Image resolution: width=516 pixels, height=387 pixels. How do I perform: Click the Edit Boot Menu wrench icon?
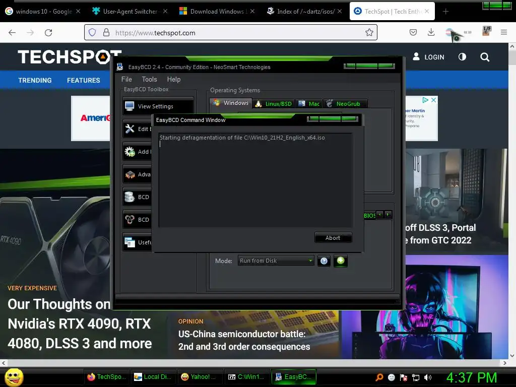pyautogui.click(x=130, y=128)
